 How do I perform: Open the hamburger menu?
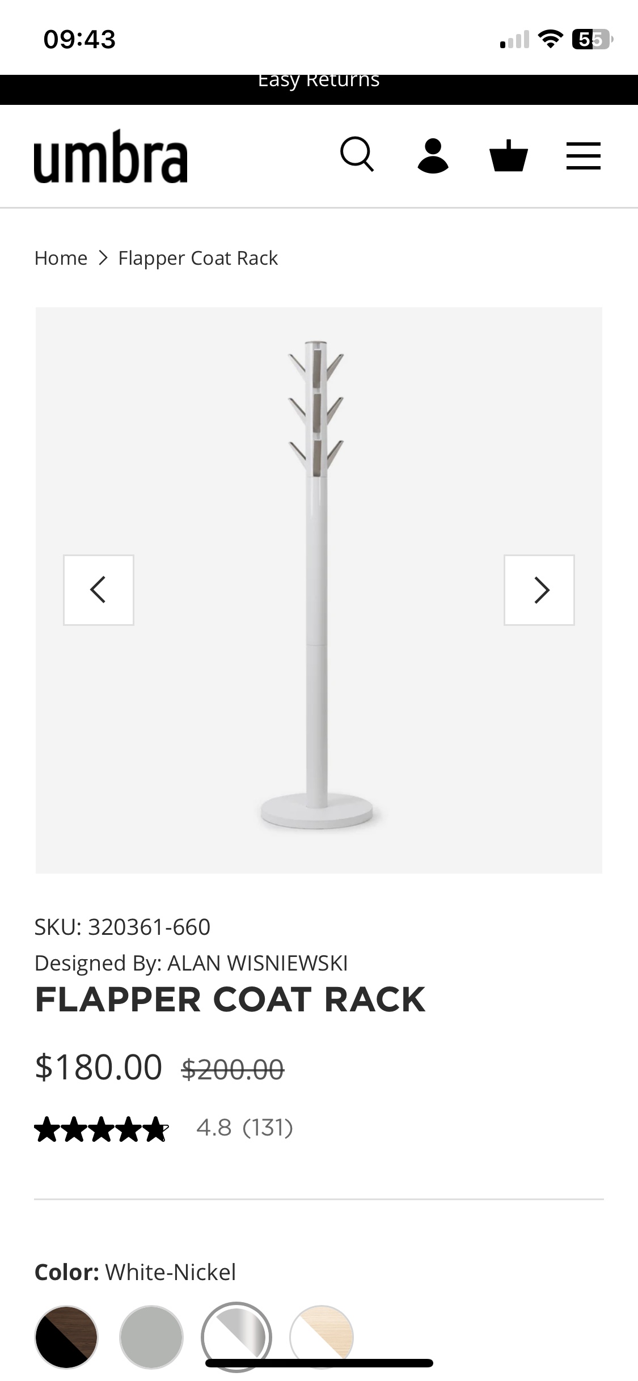point(584,156)
